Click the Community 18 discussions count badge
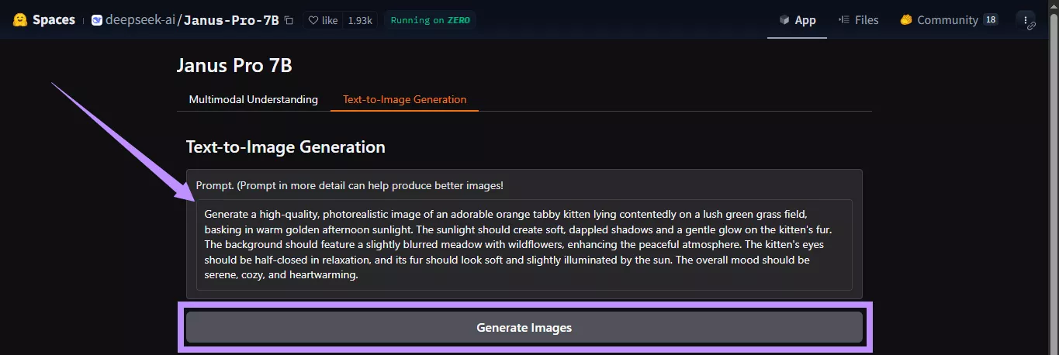This screenshot has width=1059, height=355. click(x=990, y=20)
